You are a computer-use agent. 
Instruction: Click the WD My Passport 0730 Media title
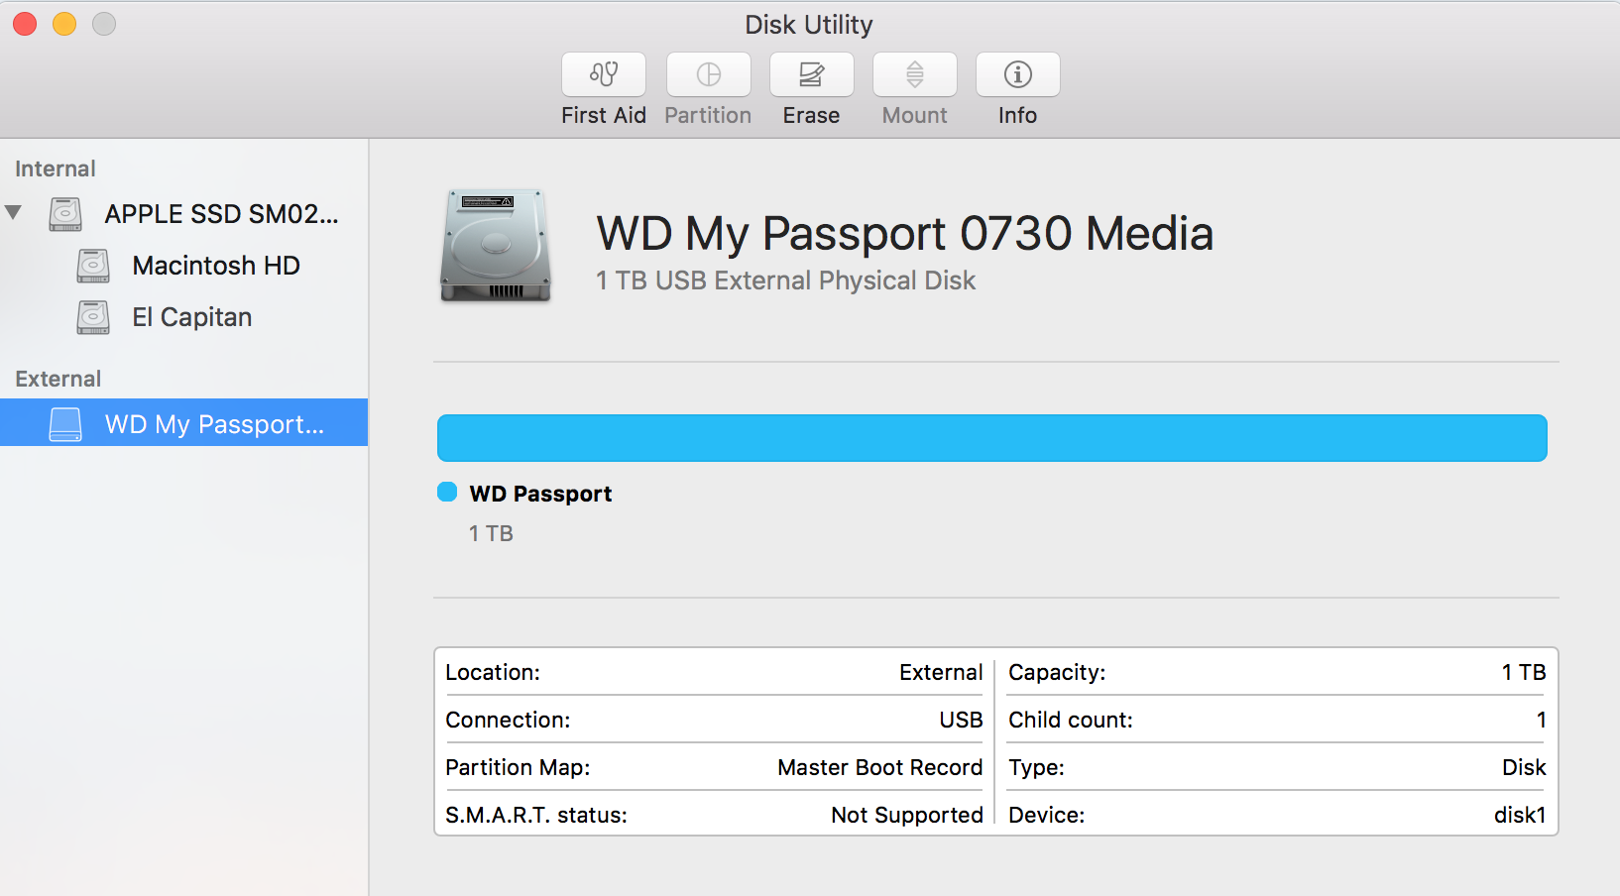[904, 234]
